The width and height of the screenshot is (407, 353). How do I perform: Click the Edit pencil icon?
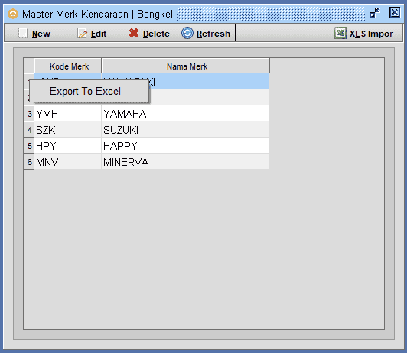point(83,33)
